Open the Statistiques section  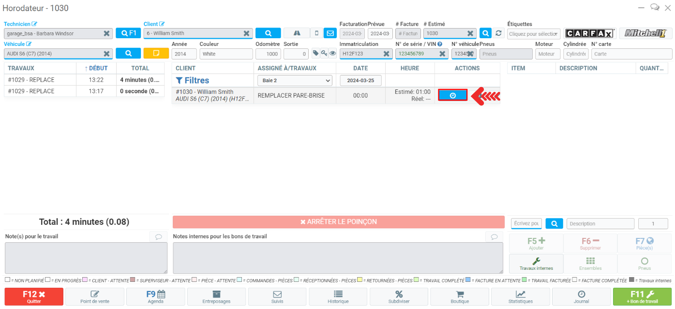(520, 296)
